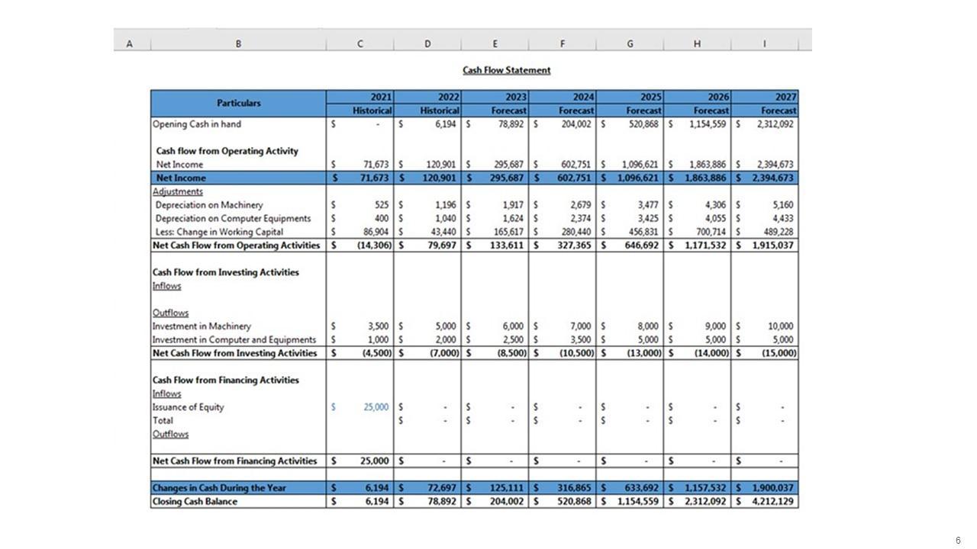Click the blue 25,000 Issuance of Equity value
The image size is (977, 549).
(375, 407)
